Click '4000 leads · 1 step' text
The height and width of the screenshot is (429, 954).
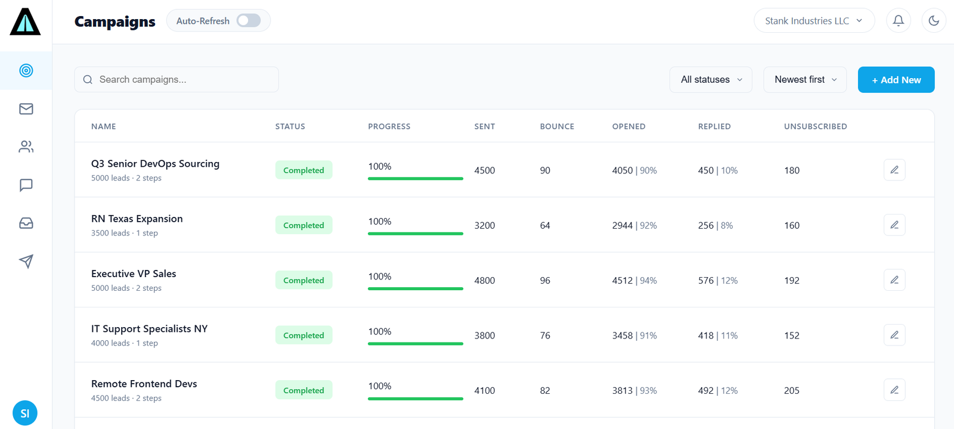(125, 343)
